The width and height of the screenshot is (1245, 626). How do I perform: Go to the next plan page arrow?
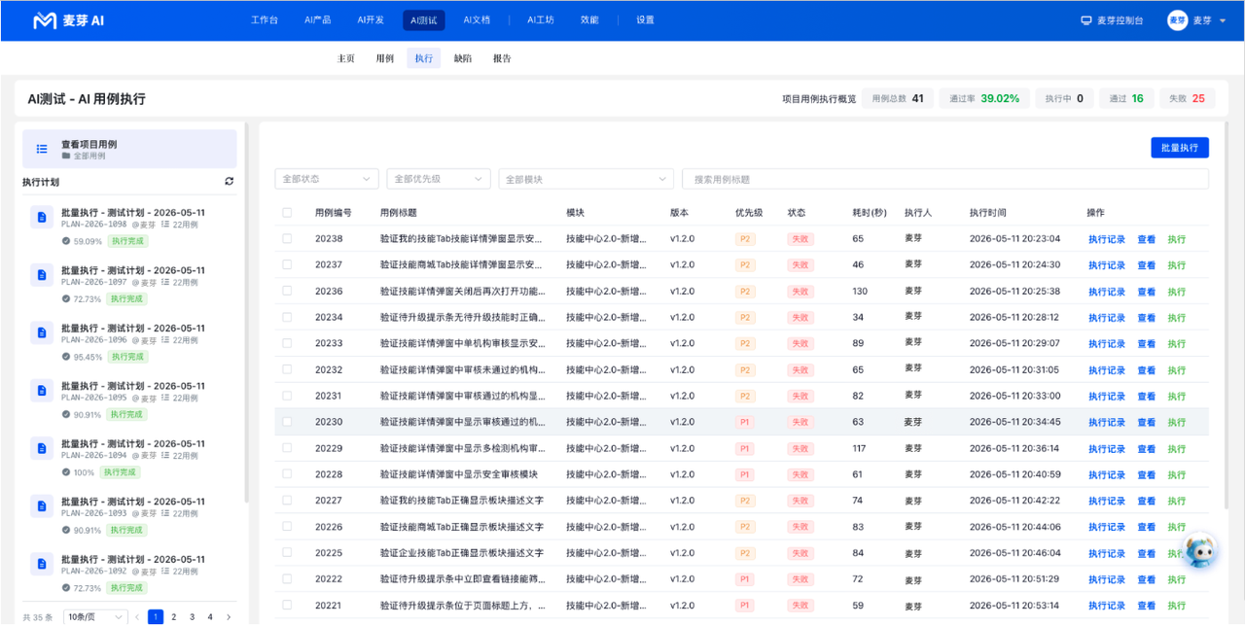pyautogui.click(x=229, y=617)
